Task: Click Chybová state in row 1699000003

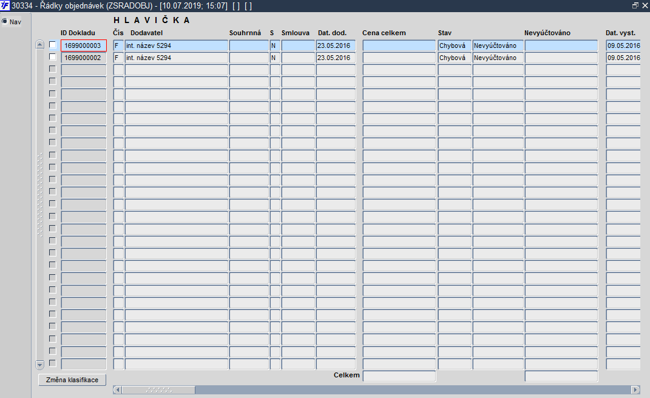Action: click(x=455, y=46)
